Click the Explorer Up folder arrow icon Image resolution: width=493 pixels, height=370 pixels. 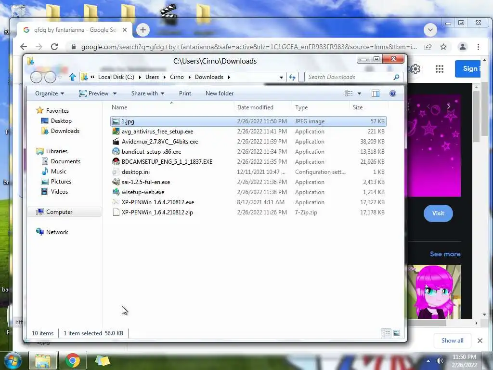point(73,77)
